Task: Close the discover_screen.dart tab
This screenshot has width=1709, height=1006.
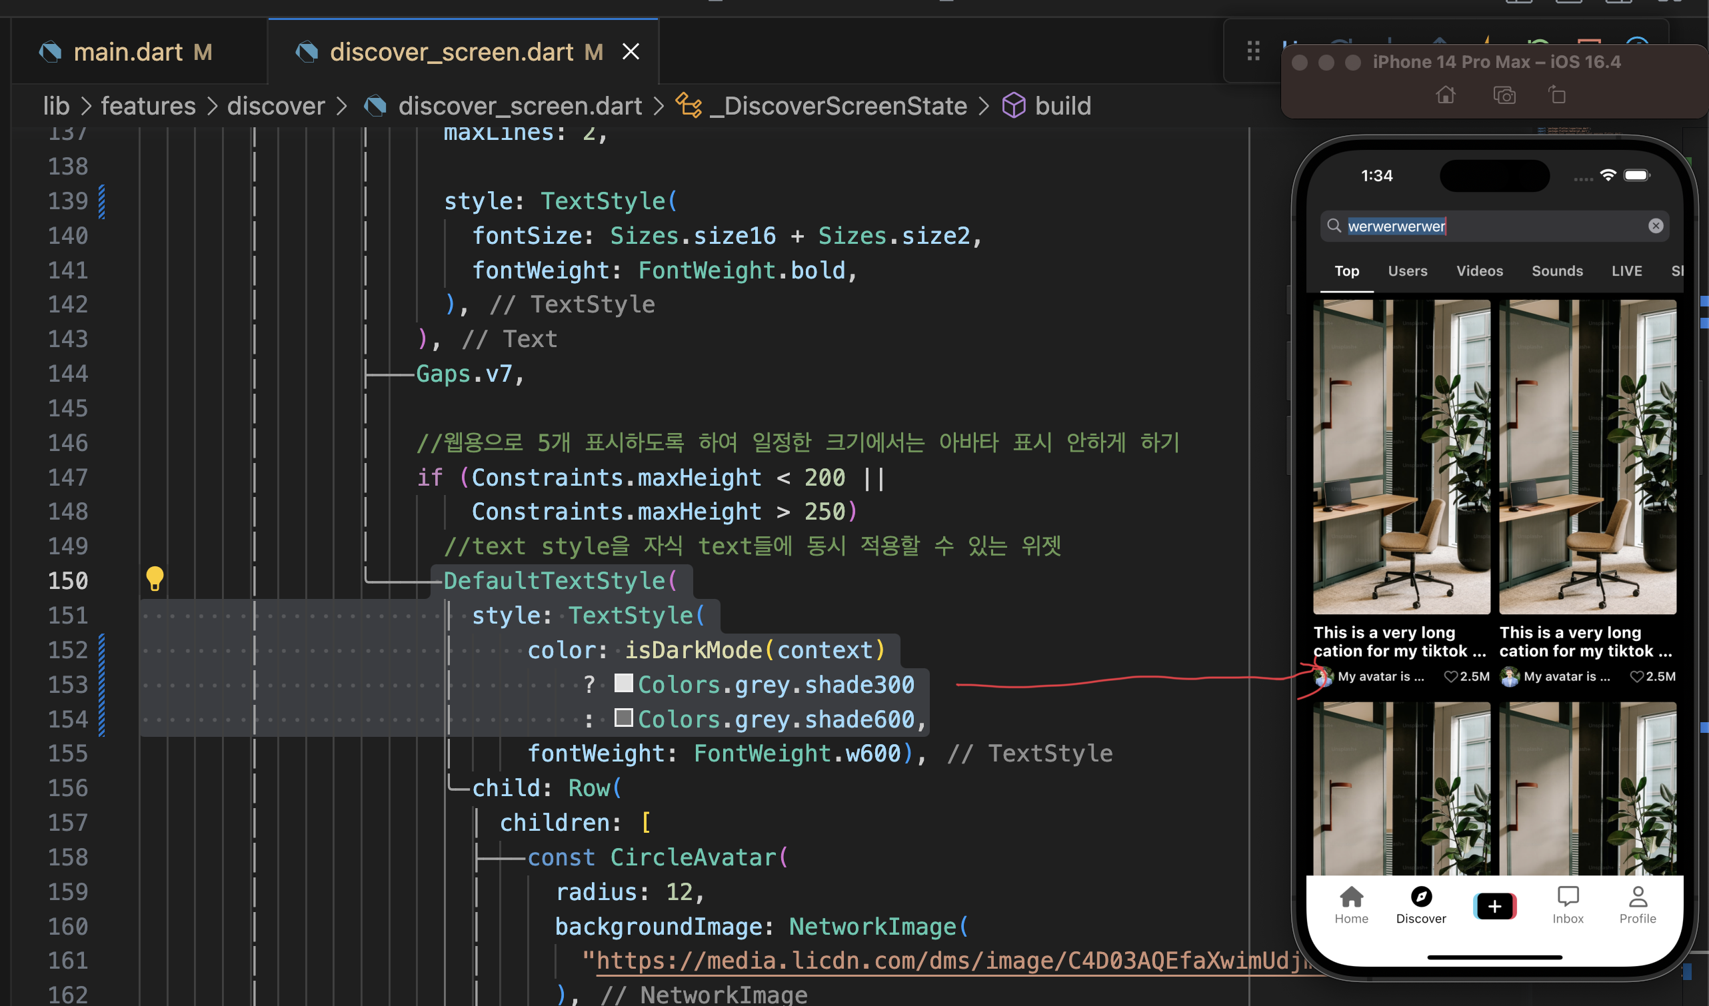Action: coord(631,51)
